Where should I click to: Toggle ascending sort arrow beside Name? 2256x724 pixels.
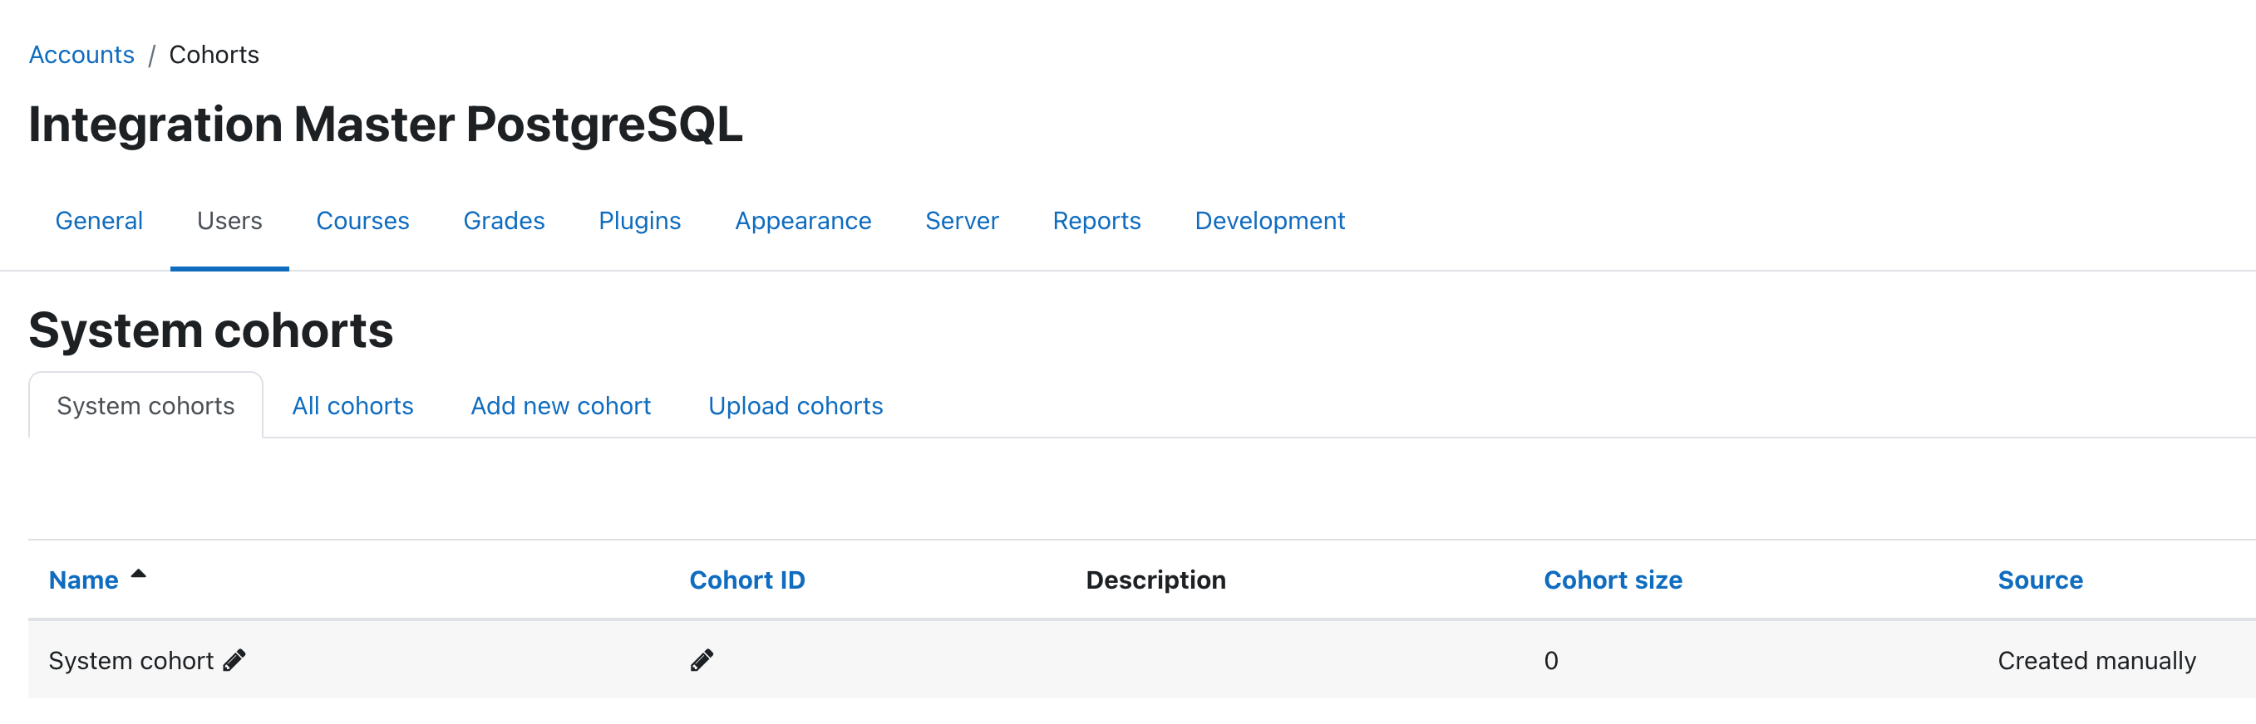tap(138, 575)
